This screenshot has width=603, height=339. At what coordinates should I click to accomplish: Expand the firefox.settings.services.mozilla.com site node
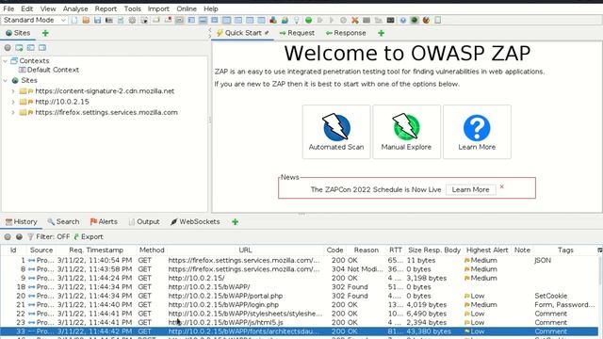(x=13, y=113)
